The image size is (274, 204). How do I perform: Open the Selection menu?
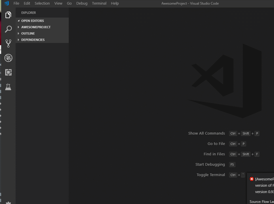tap(42, 3)
